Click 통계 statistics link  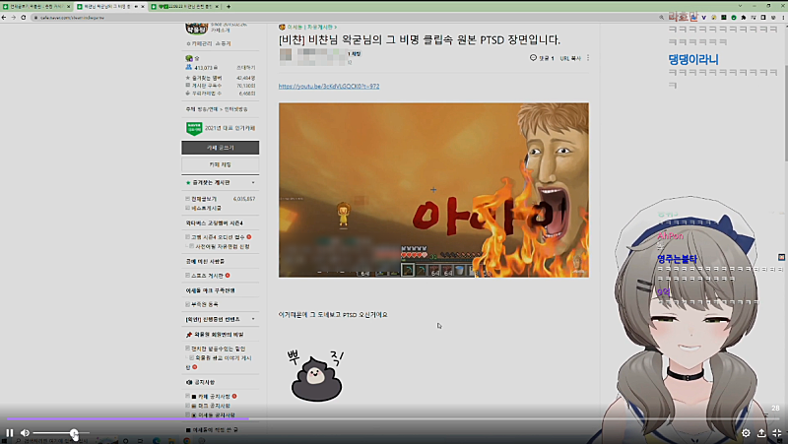tap(223, 43)
